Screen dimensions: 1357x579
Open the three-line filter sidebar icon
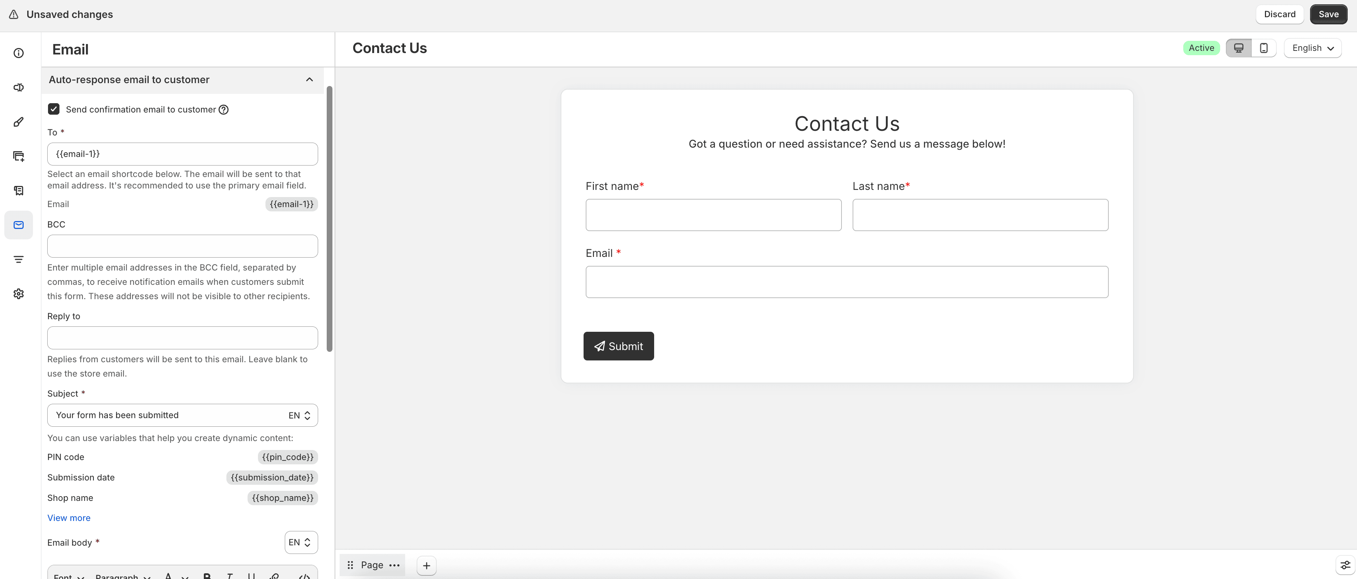[x=18, y=259]
